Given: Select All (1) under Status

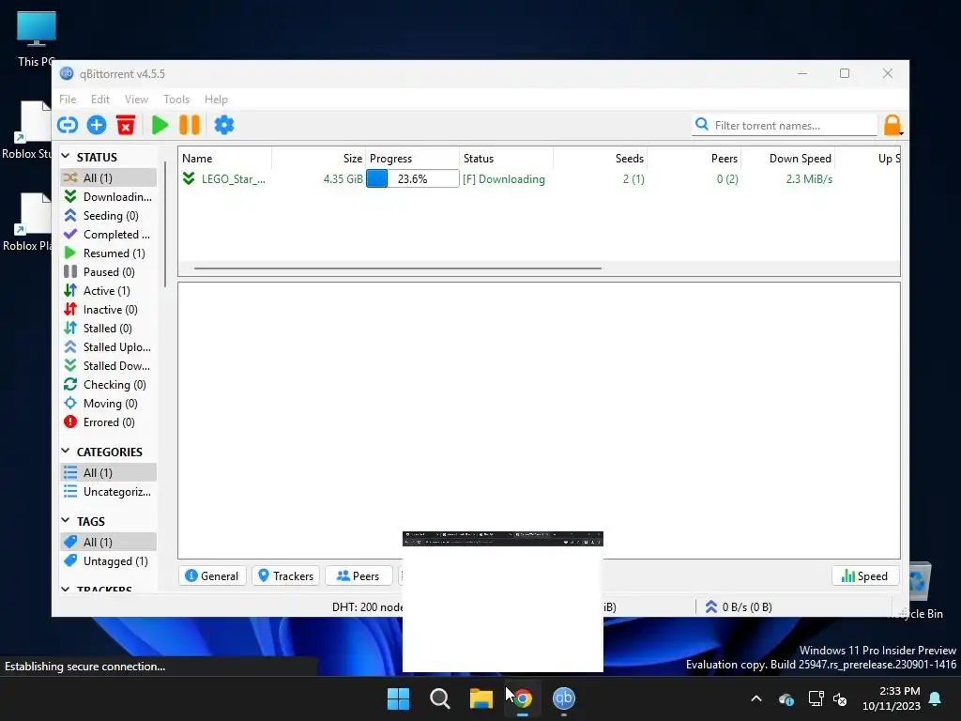Looking at the screenshot, I should coord(109,177).
